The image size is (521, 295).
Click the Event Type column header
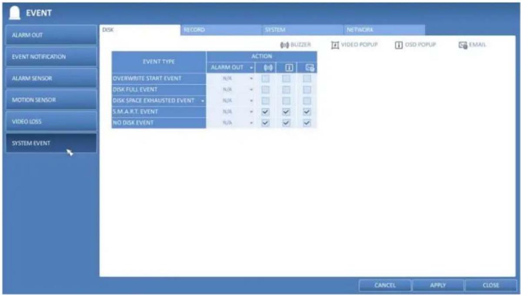(159, 62)
